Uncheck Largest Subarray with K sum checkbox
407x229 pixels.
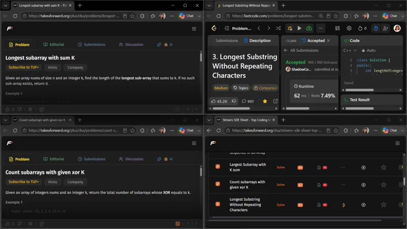[x=217, y=166]
